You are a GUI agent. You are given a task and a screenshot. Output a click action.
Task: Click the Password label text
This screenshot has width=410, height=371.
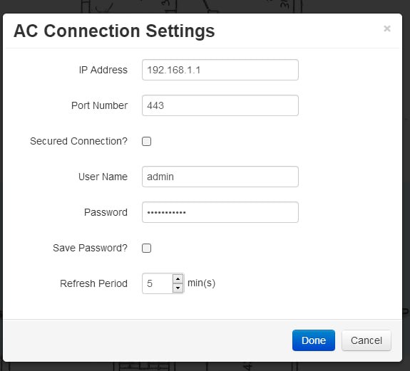point(106,212)
